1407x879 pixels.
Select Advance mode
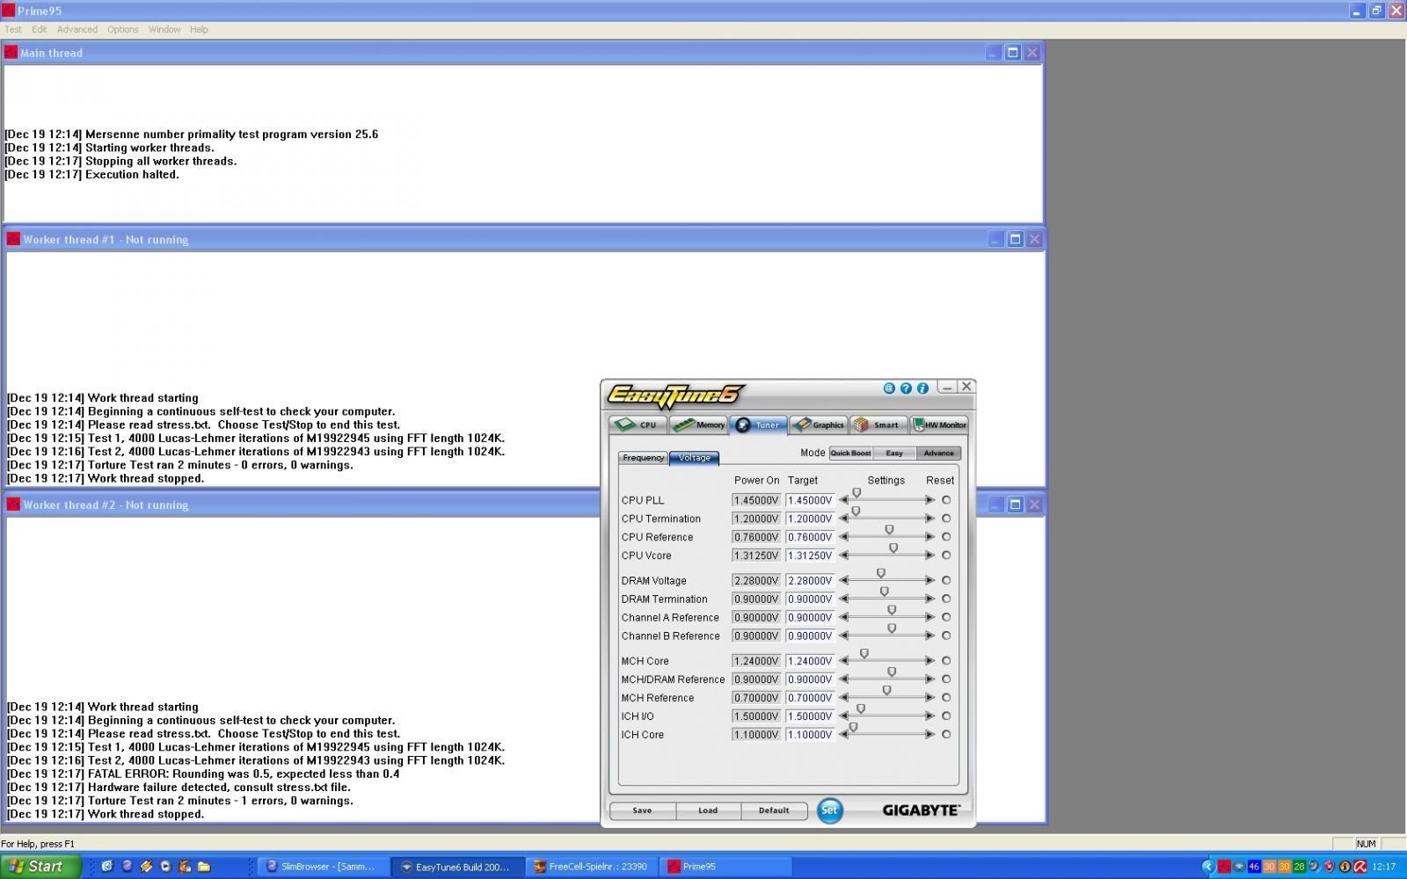938,454
